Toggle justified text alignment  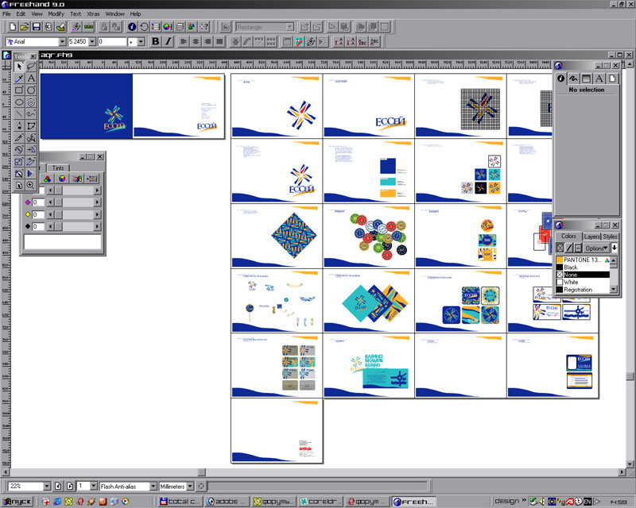coord(220,41)
